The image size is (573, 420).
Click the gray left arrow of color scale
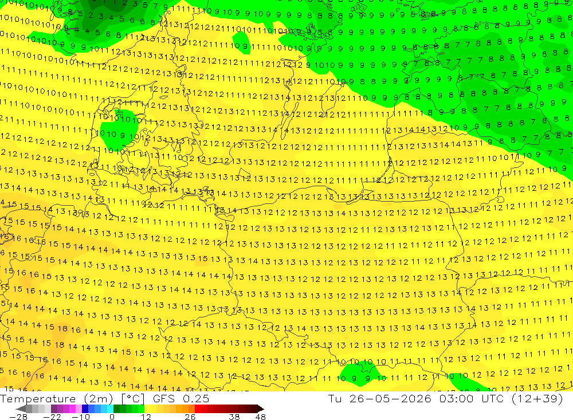point(21,409)
